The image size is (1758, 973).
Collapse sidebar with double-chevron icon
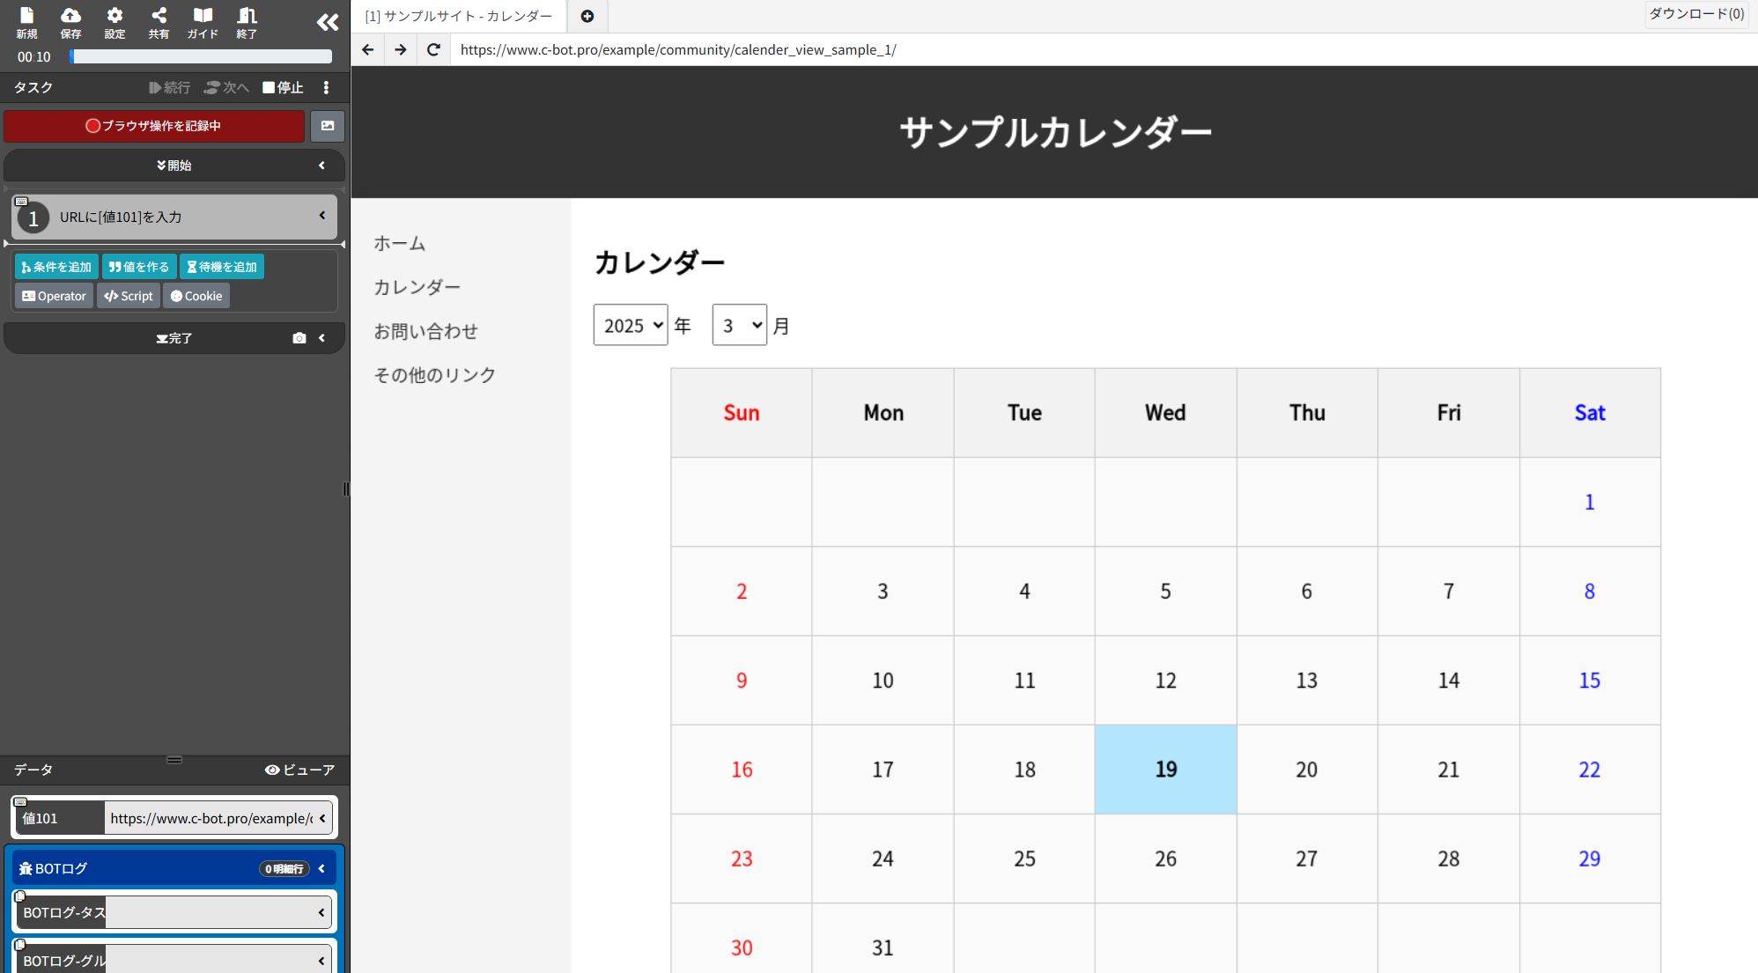328,22
